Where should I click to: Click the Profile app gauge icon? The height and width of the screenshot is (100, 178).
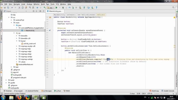pos(70,7)
